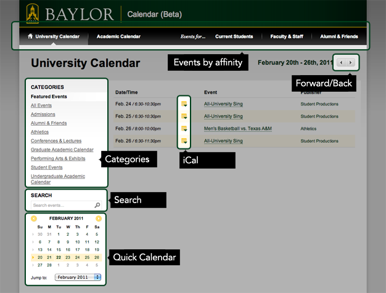The height and width of the screenshot is (293, 386).
Task: Download iCal for Men's Basketball vs. Texas A&M
Action: coord(184,129)
